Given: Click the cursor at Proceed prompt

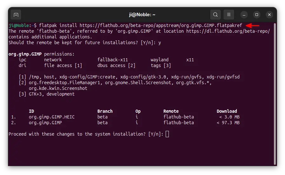Looking at the screenshot, I should [167, 134].
